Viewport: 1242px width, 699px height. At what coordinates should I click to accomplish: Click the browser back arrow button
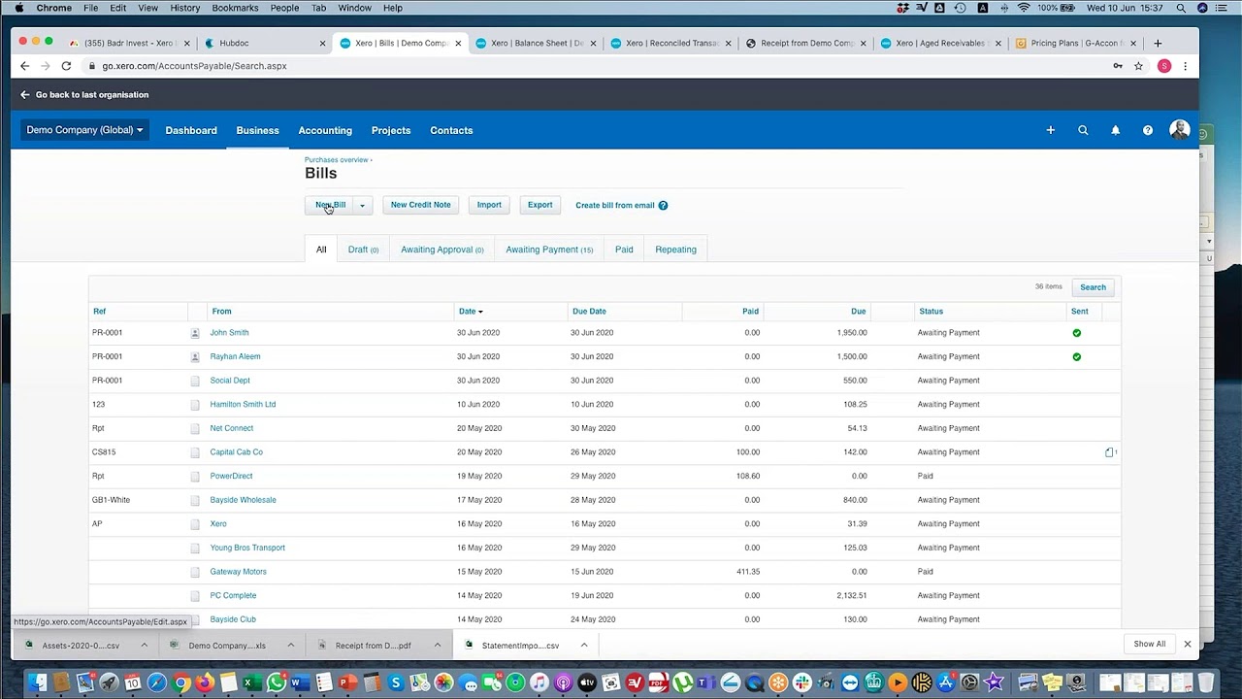pyautogui.click(x=24, y=66)
